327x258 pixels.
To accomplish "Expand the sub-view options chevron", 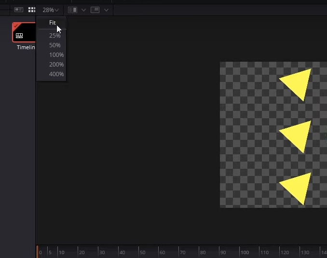I will (106, 10).
